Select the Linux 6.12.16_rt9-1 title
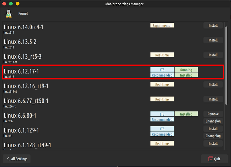This screenshot has height=167, width=231. (26, 86)
